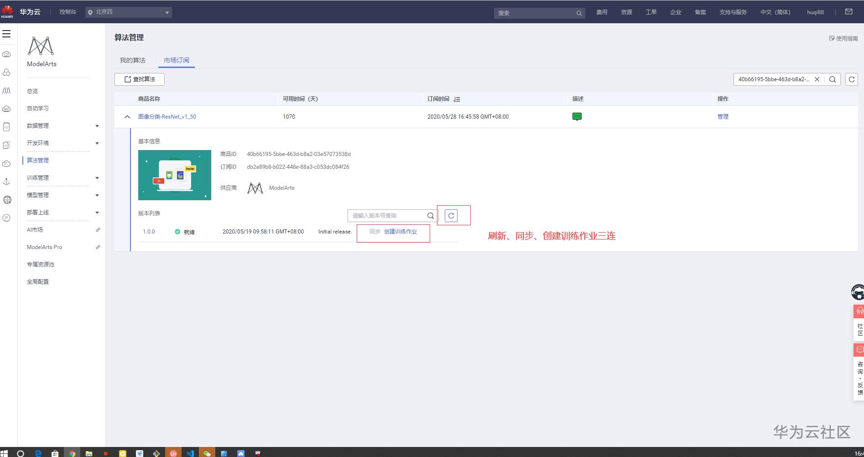Image resolution: width=864 pixels, height=457 pixels.
Task: Expand 数据管理 with its arrow
Action: click(97, 126)
